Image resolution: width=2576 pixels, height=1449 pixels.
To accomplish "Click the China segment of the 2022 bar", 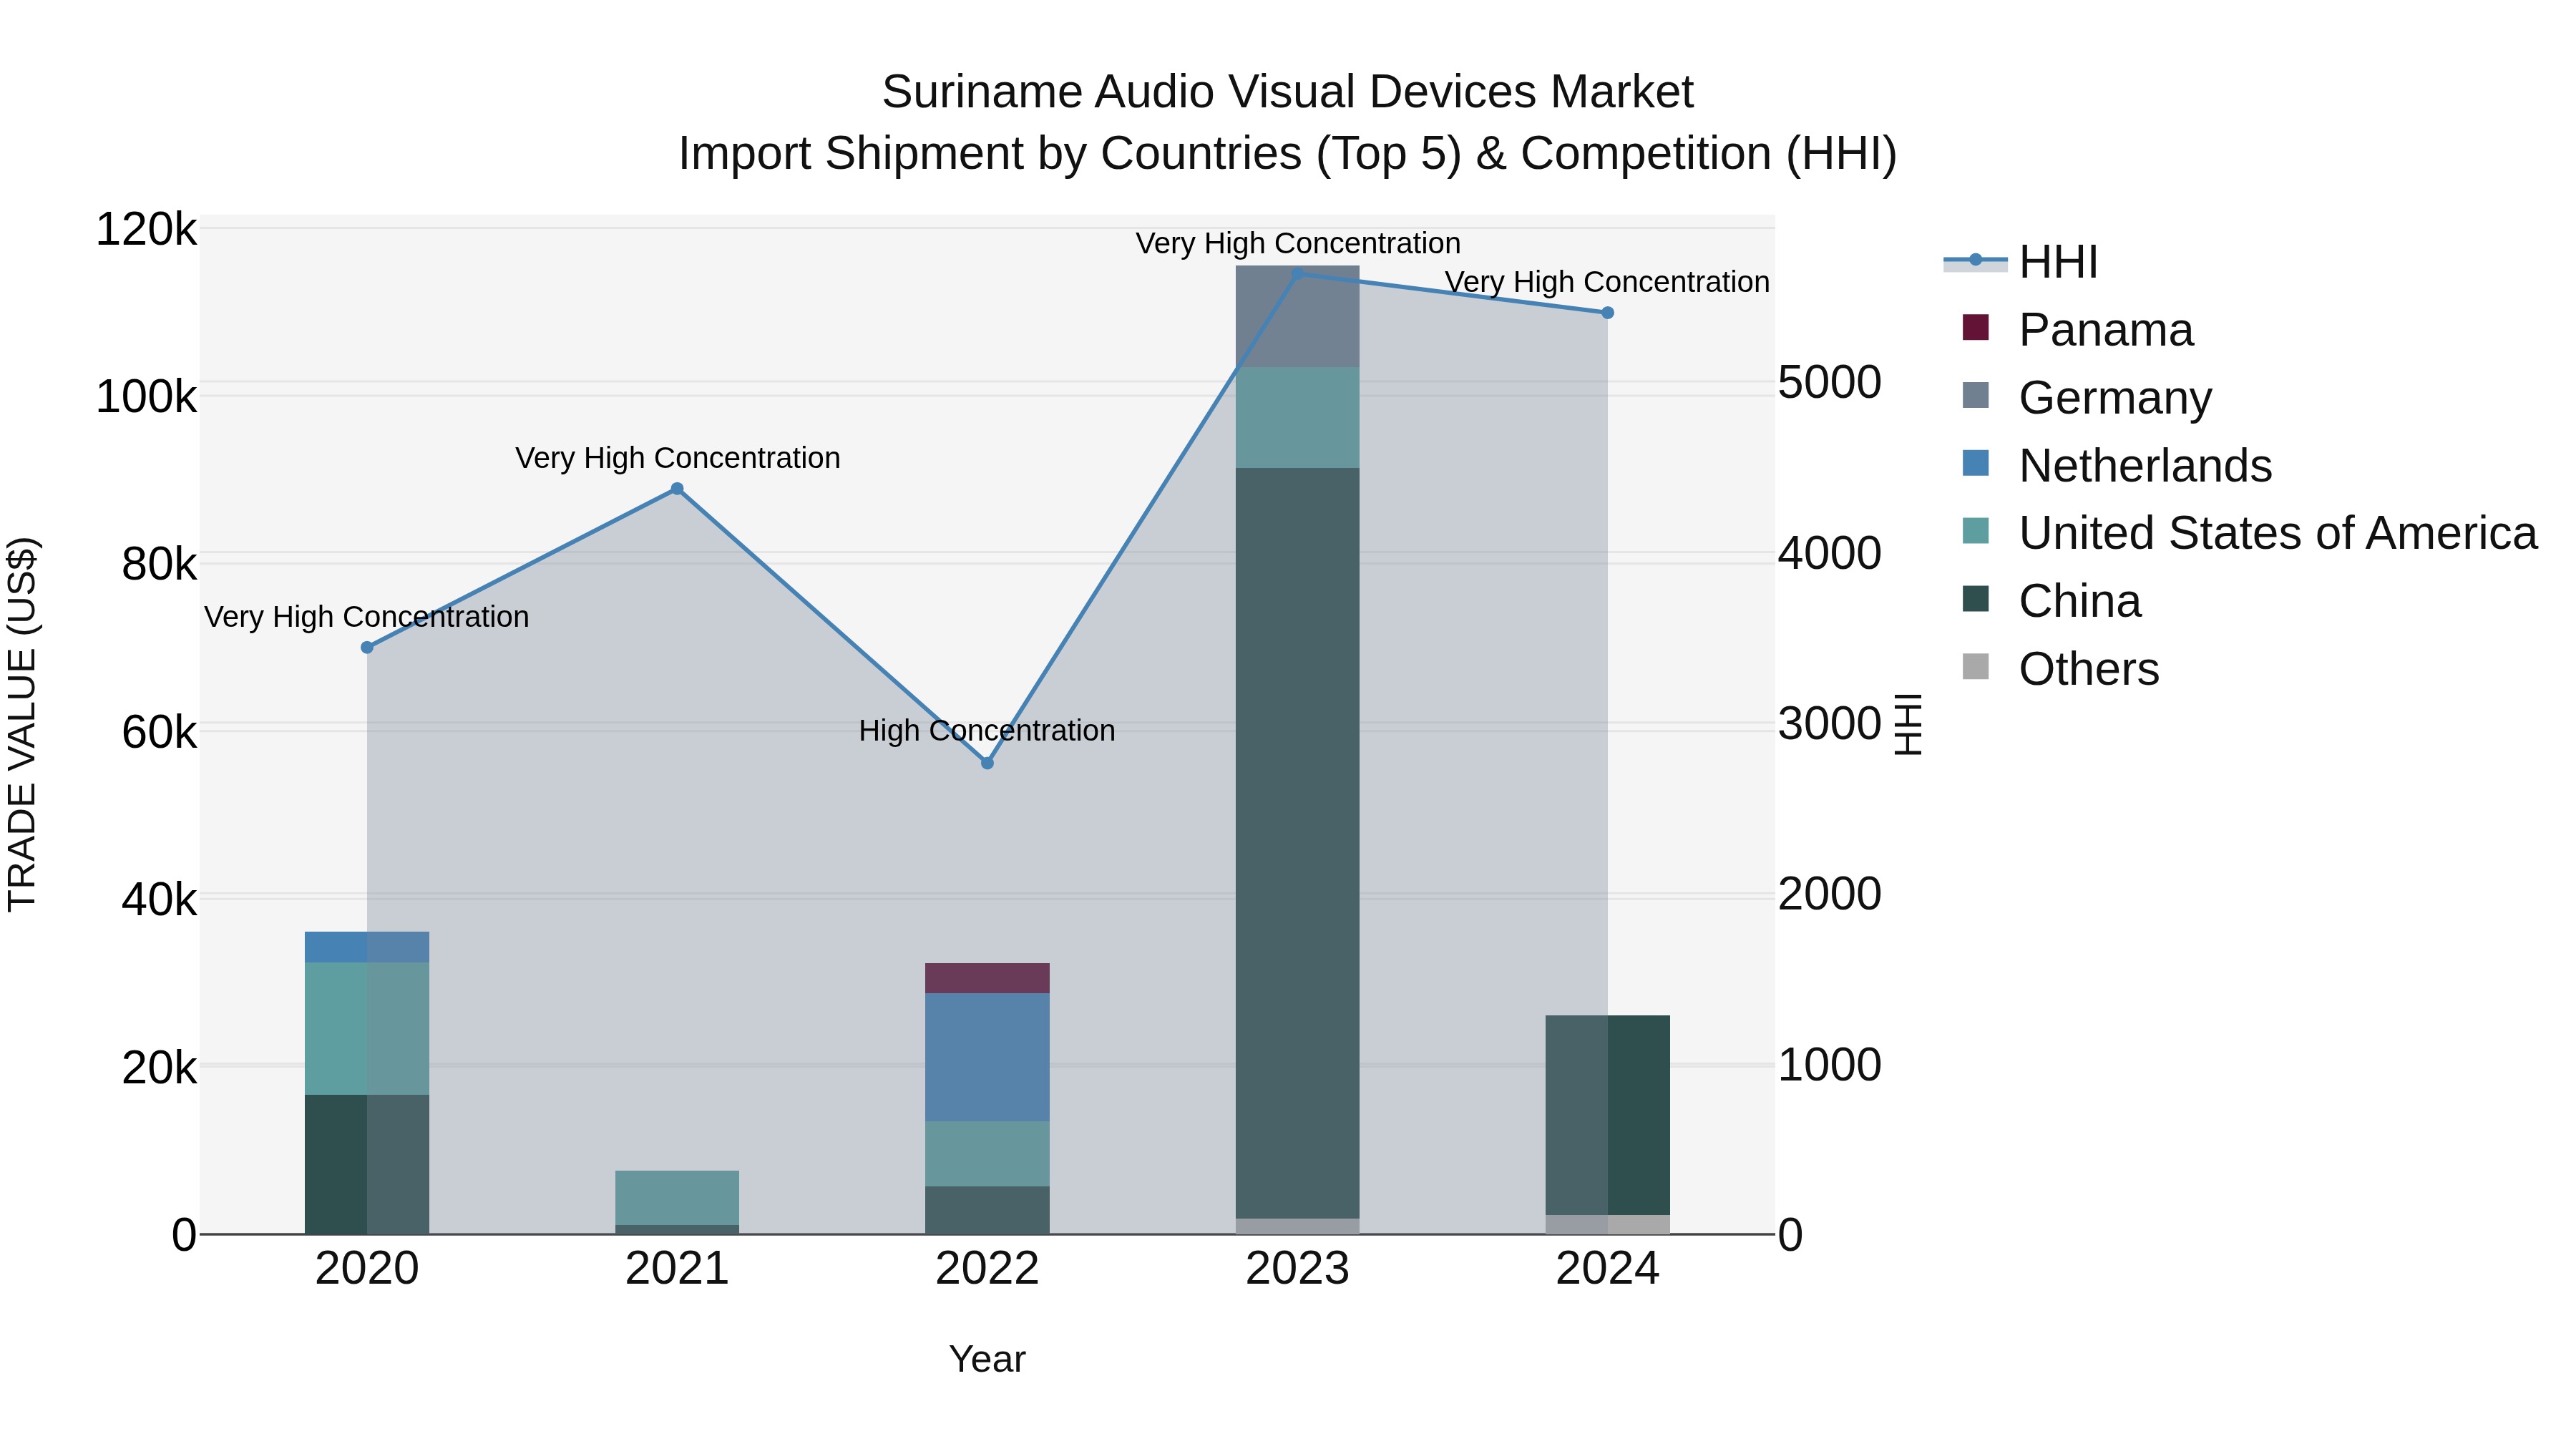I will 987,1210.
